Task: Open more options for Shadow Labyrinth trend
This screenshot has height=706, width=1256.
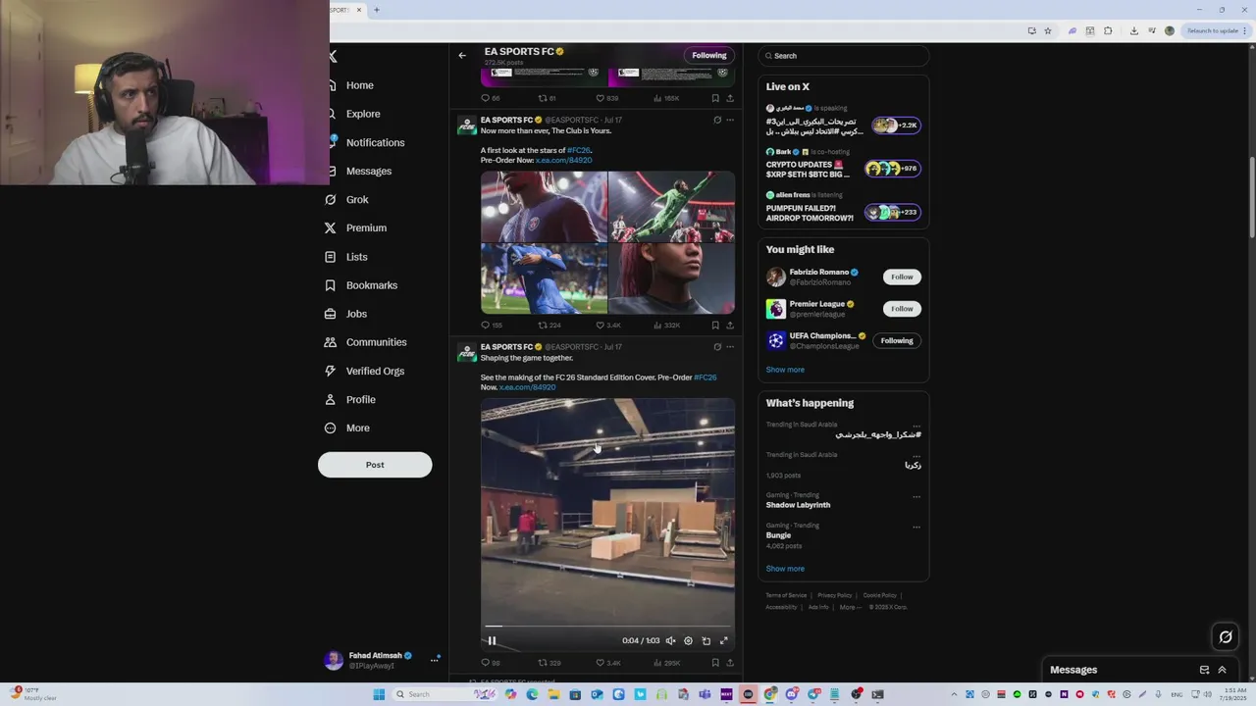Action: [x=916, y=496]
